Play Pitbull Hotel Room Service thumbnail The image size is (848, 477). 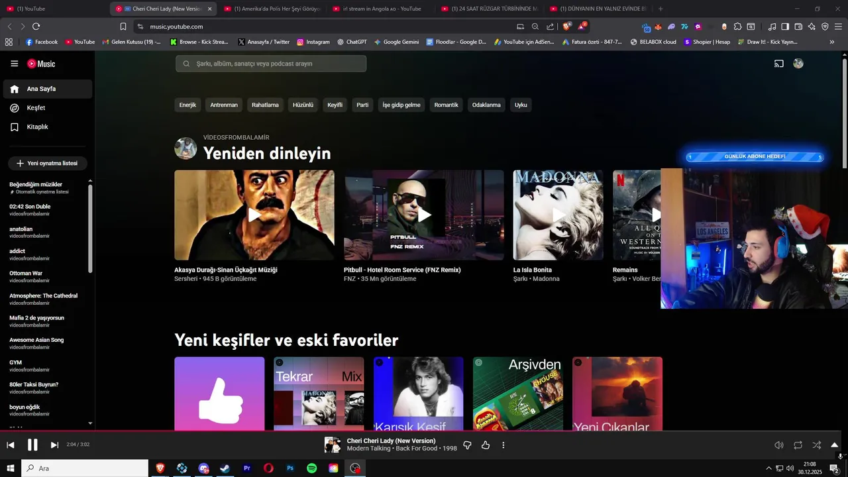tap(424, 215)
